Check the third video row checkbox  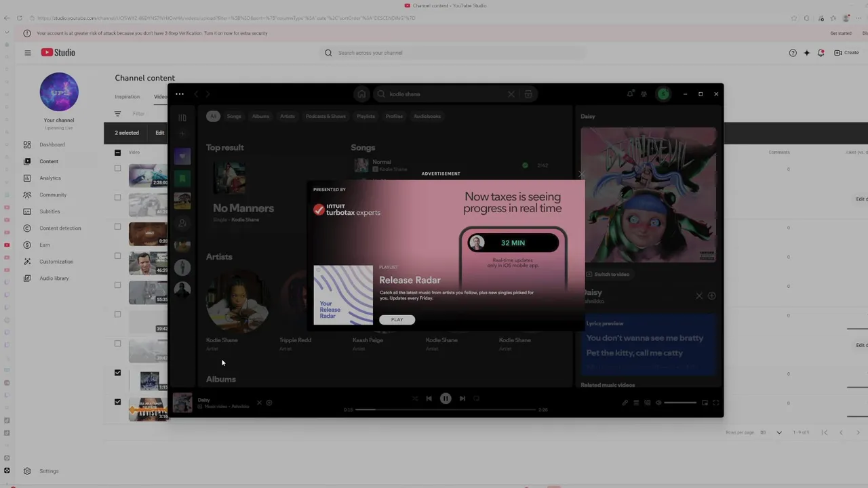click(118, 226)
